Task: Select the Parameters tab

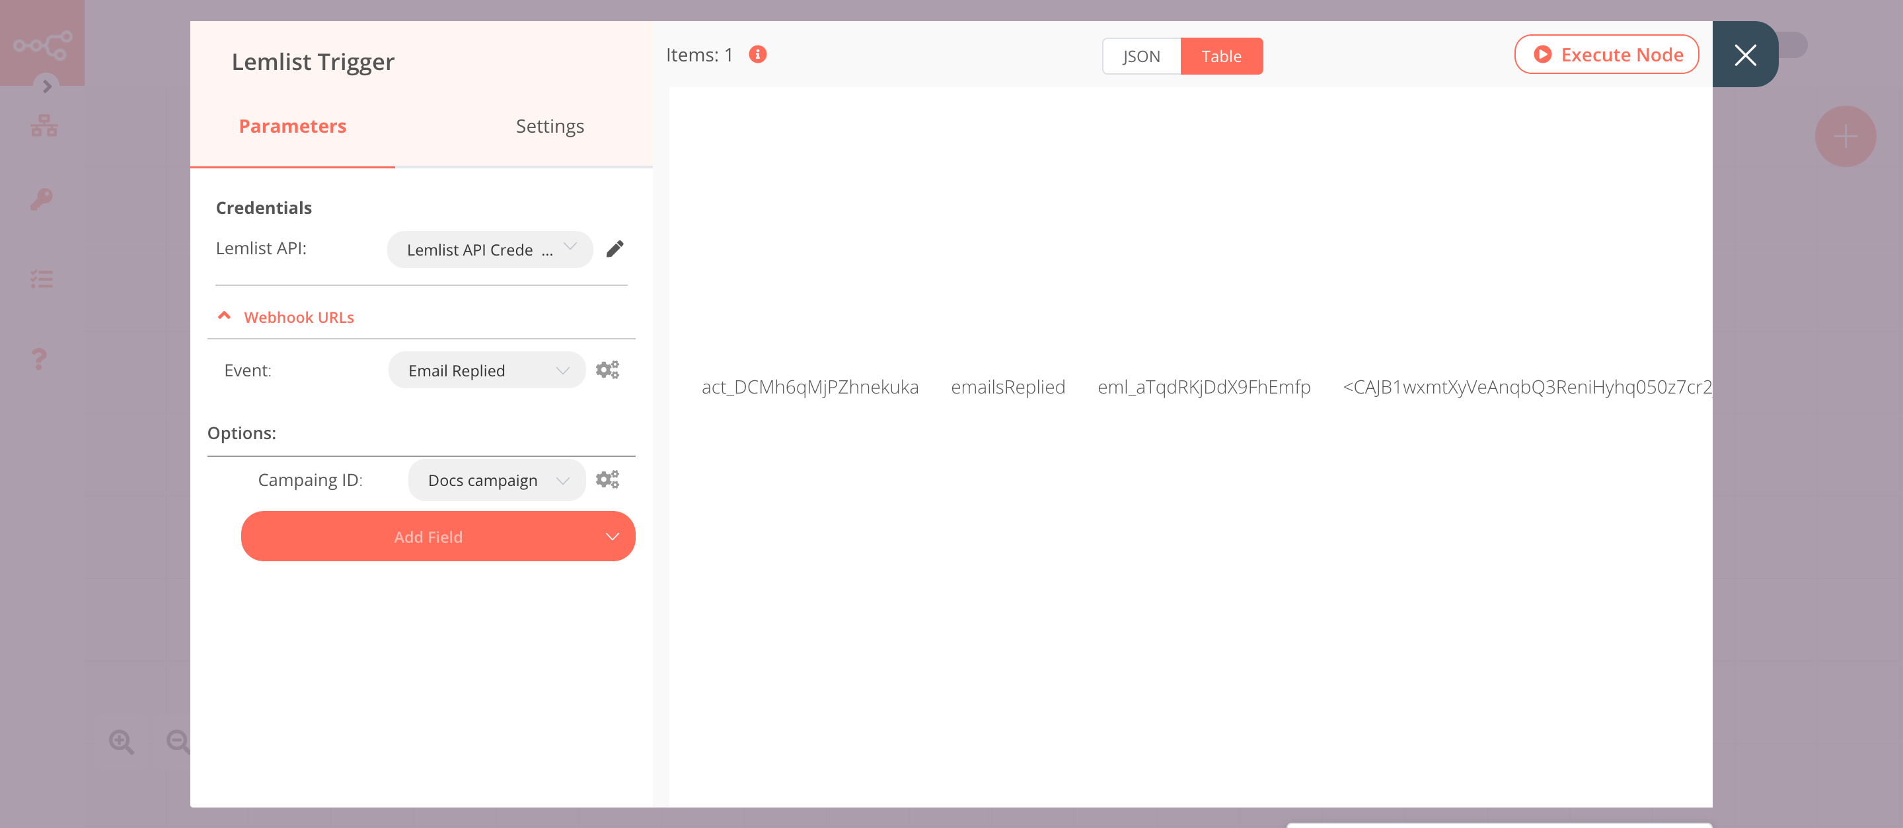Action: (292, 125)
